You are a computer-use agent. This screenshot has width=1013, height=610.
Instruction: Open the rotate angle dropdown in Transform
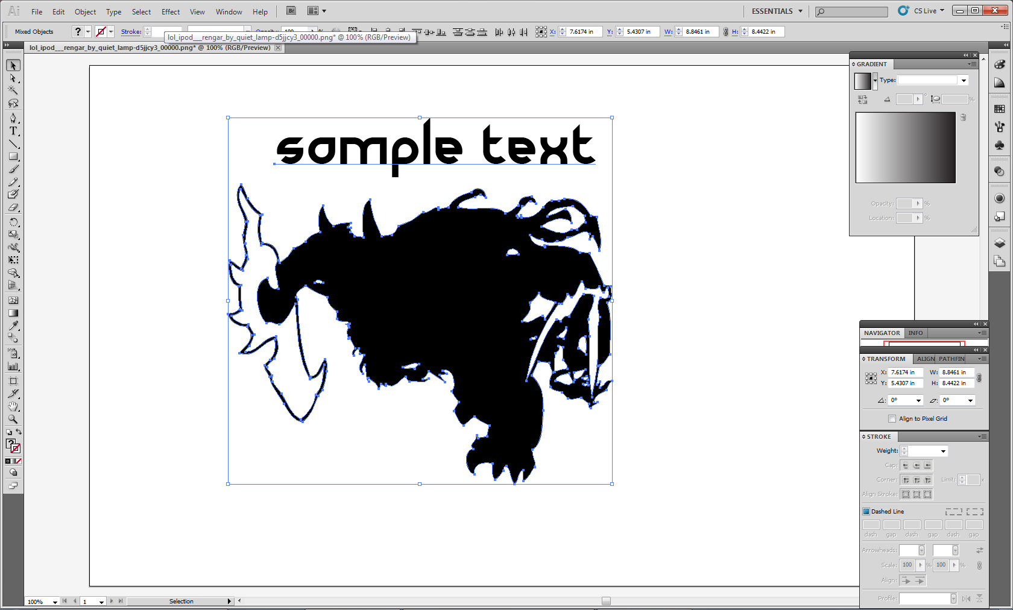(x=918, y=400)
